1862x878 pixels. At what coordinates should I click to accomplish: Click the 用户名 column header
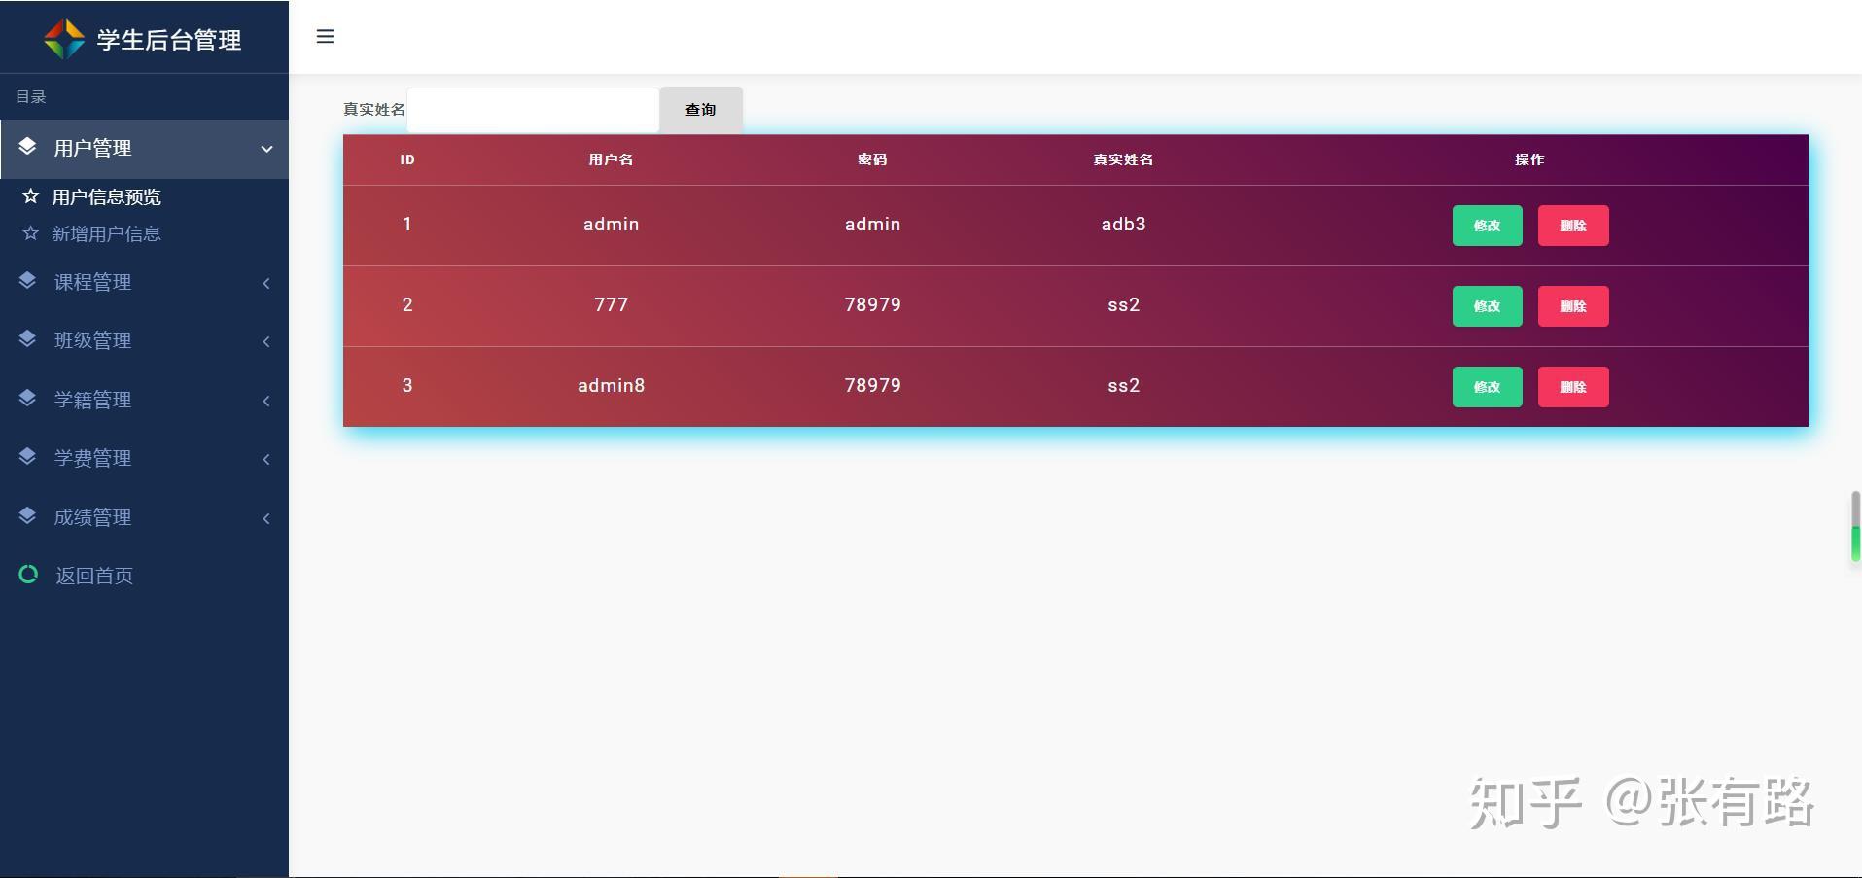(x=612, y=159)
